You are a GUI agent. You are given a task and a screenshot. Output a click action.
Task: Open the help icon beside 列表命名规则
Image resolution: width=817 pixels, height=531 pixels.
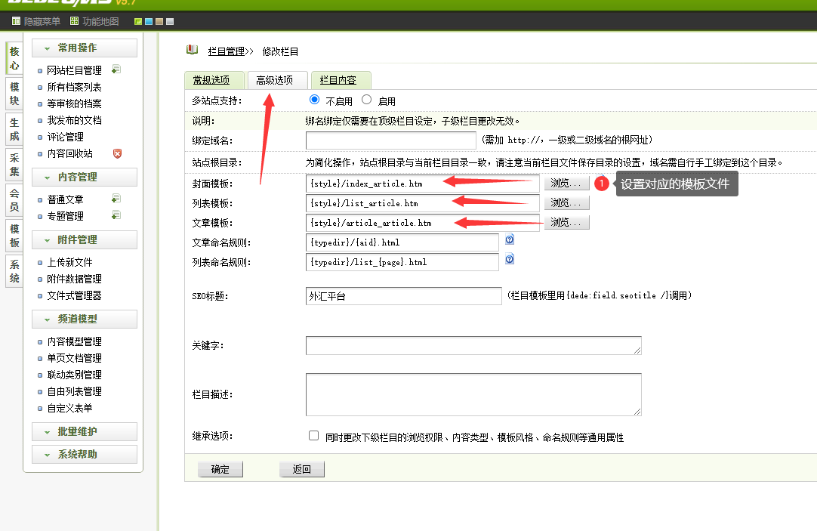[x=508, y=259]
